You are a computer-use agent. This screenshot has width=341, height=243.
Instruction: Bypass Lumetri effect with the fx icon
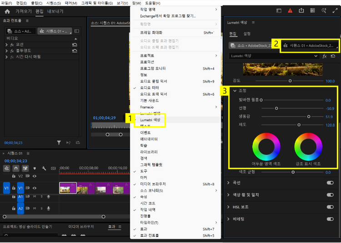[x=325, y=56]
